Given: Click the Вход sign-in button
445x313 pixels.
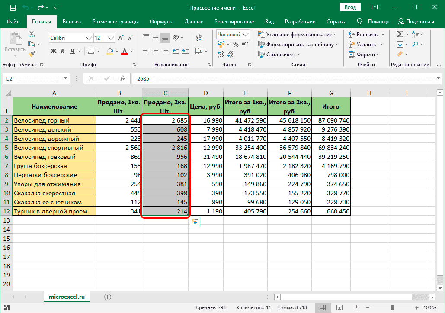Looking at the screenshot, I should pos(351,7).
